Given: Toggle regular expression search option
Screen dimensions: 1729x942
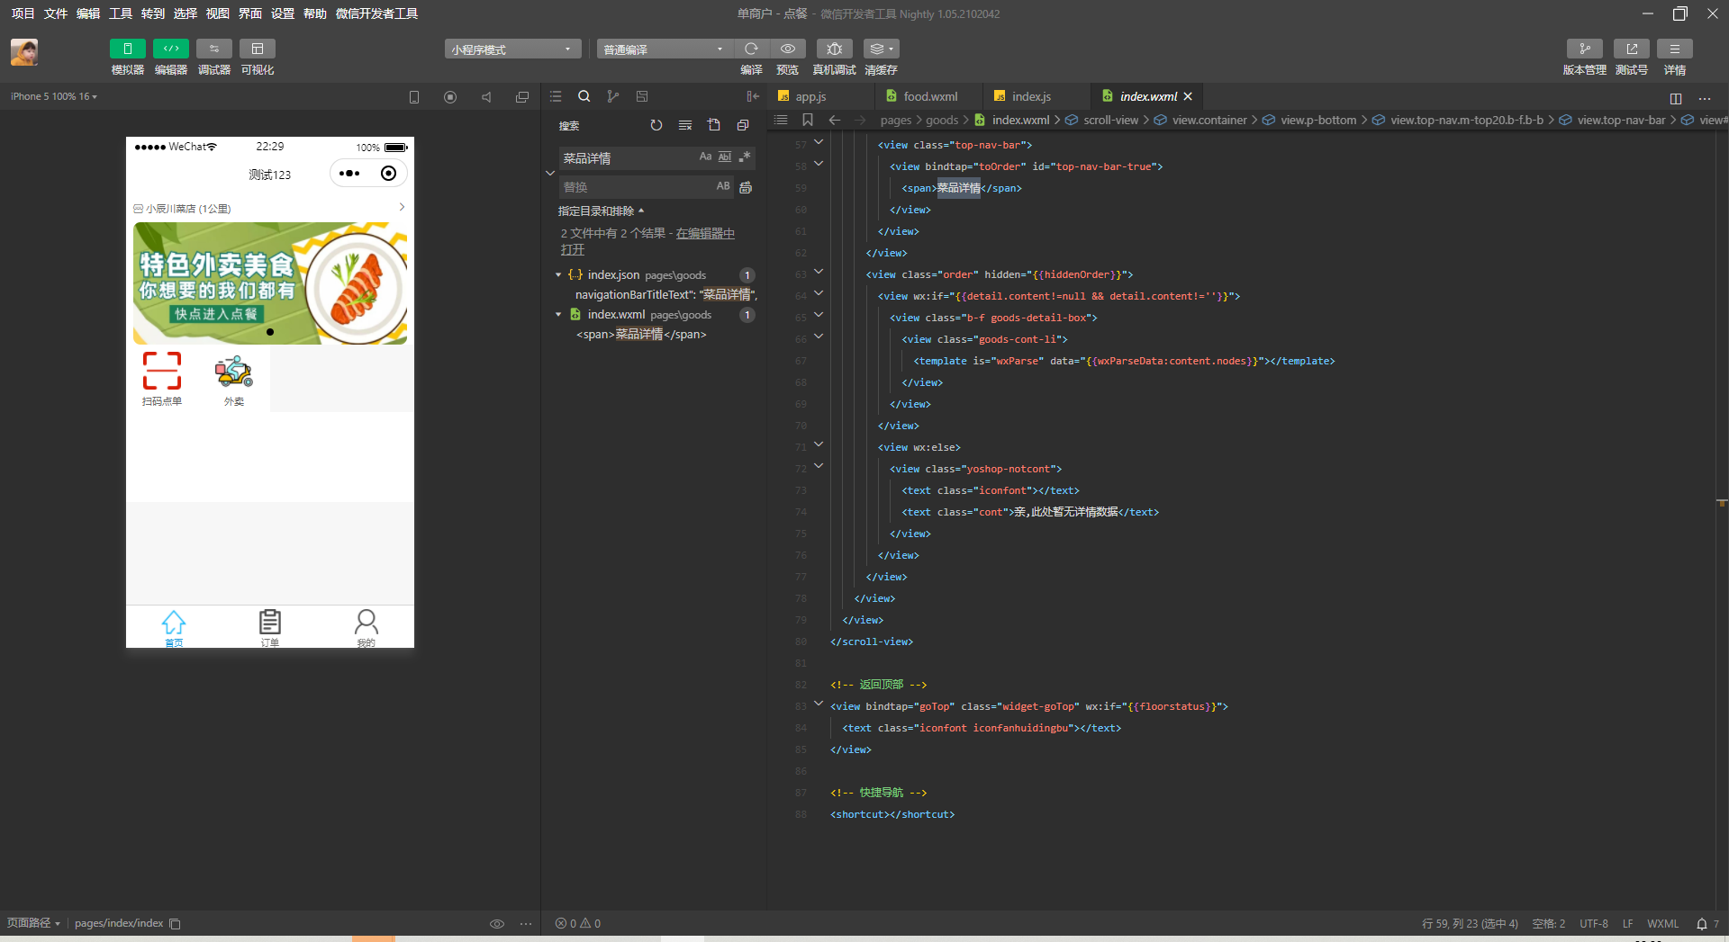Looking at the screenshot, I should point(745,157).
